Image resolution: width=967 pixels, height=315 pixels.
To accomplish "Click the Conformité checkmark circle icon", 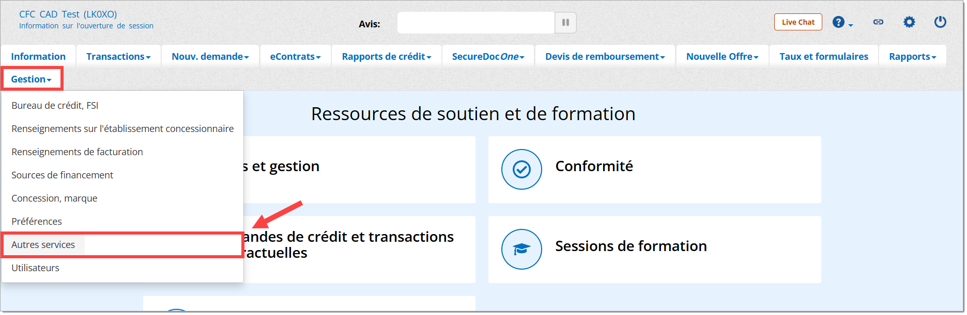I will (521, 169).
